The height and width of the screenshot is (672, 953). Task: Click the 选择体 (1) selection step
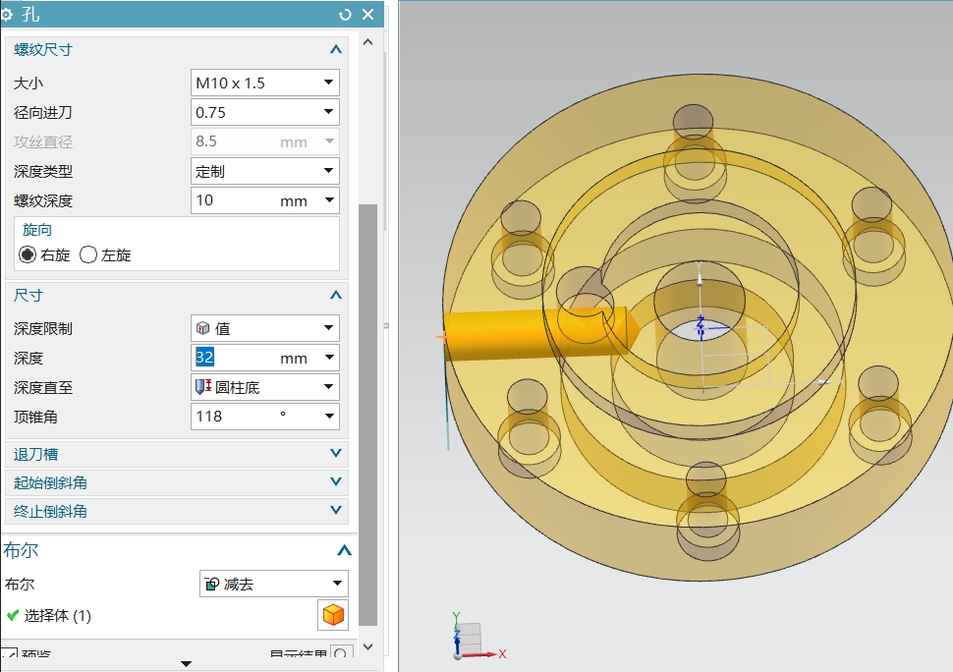[57, 616]
